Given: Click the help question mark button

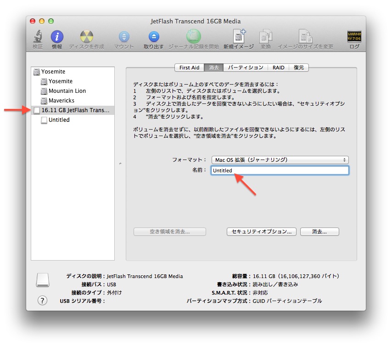Looking at the screenshot, I should coord(42,300).
